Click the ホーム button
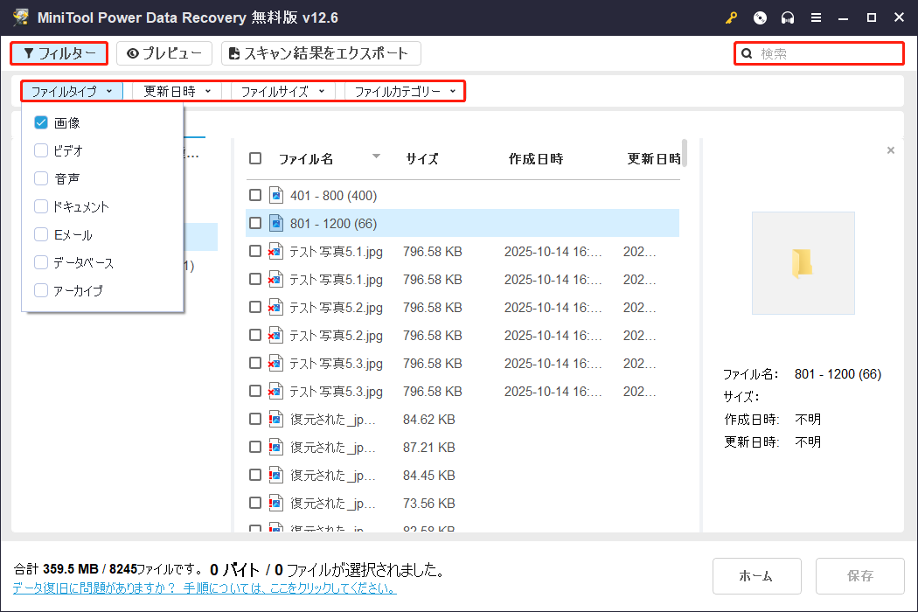The width and height of the screenshot is (918, 612). [756, 576]
